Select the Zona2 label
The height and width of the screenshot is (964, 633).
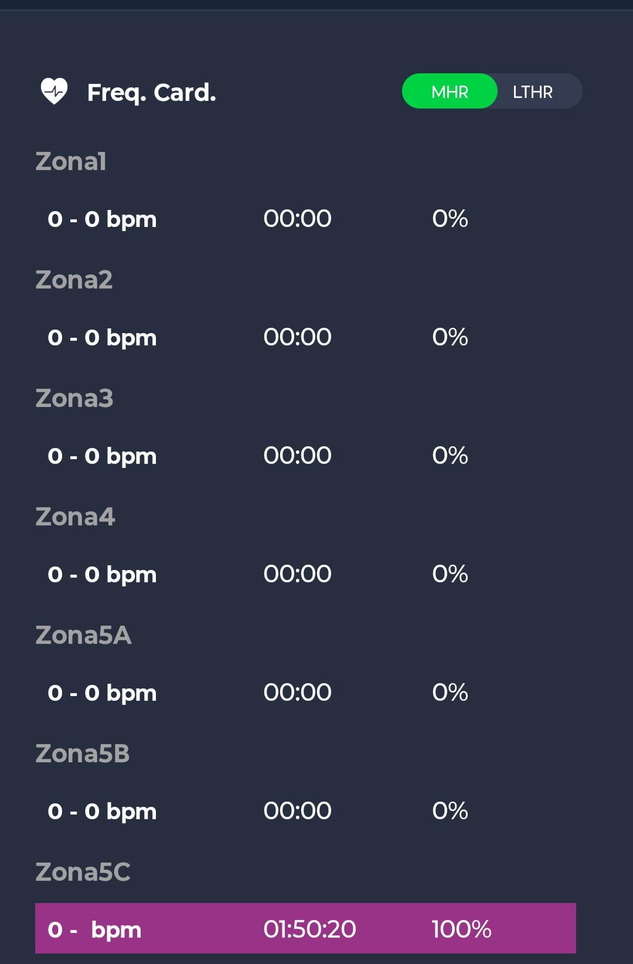[x=74, y=280]
